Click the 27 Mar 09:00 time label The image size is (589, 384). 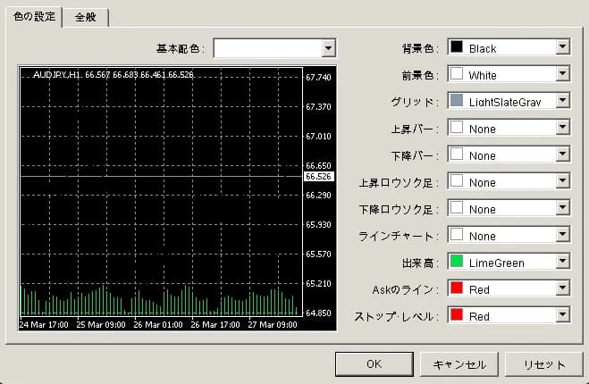[x=273, y=325]
